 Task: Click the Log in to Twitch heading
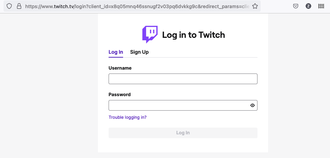193,35
